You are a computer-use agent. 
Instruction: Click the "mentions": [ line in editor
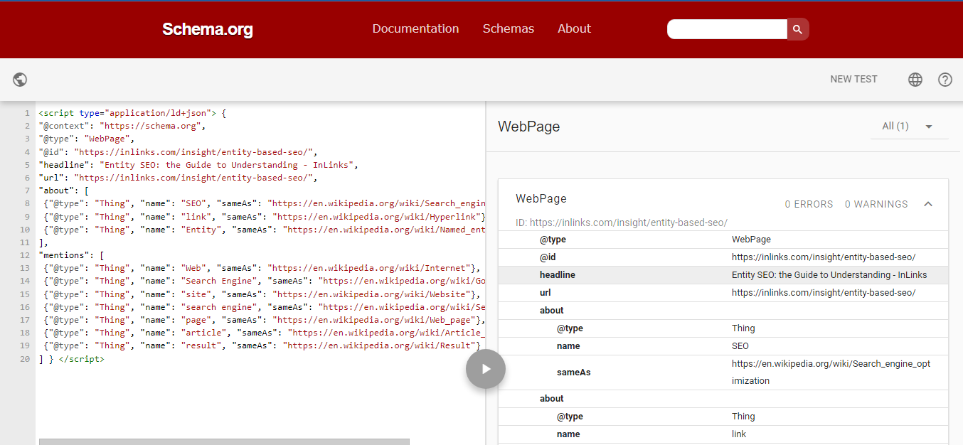pos(71,255)
